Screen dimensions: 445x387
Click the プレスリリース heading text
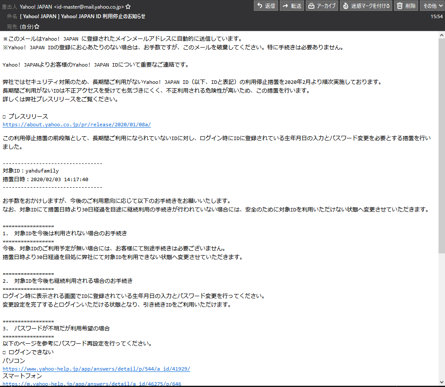click(x=28, y=116)
